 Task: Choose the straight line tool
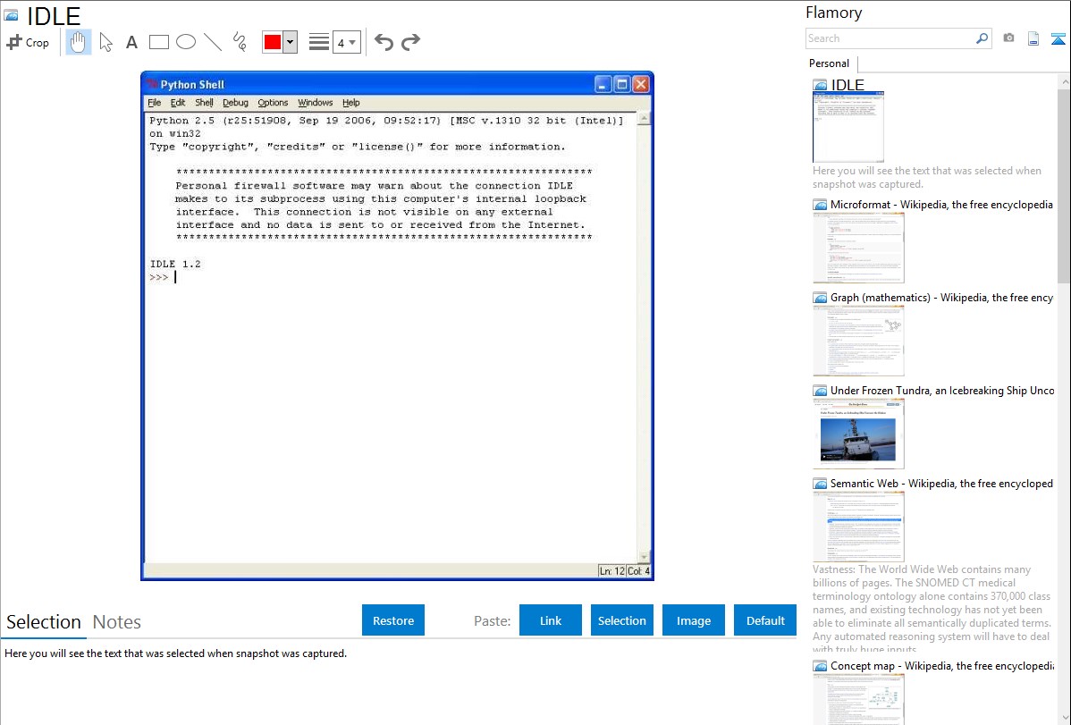click(213, 42)
